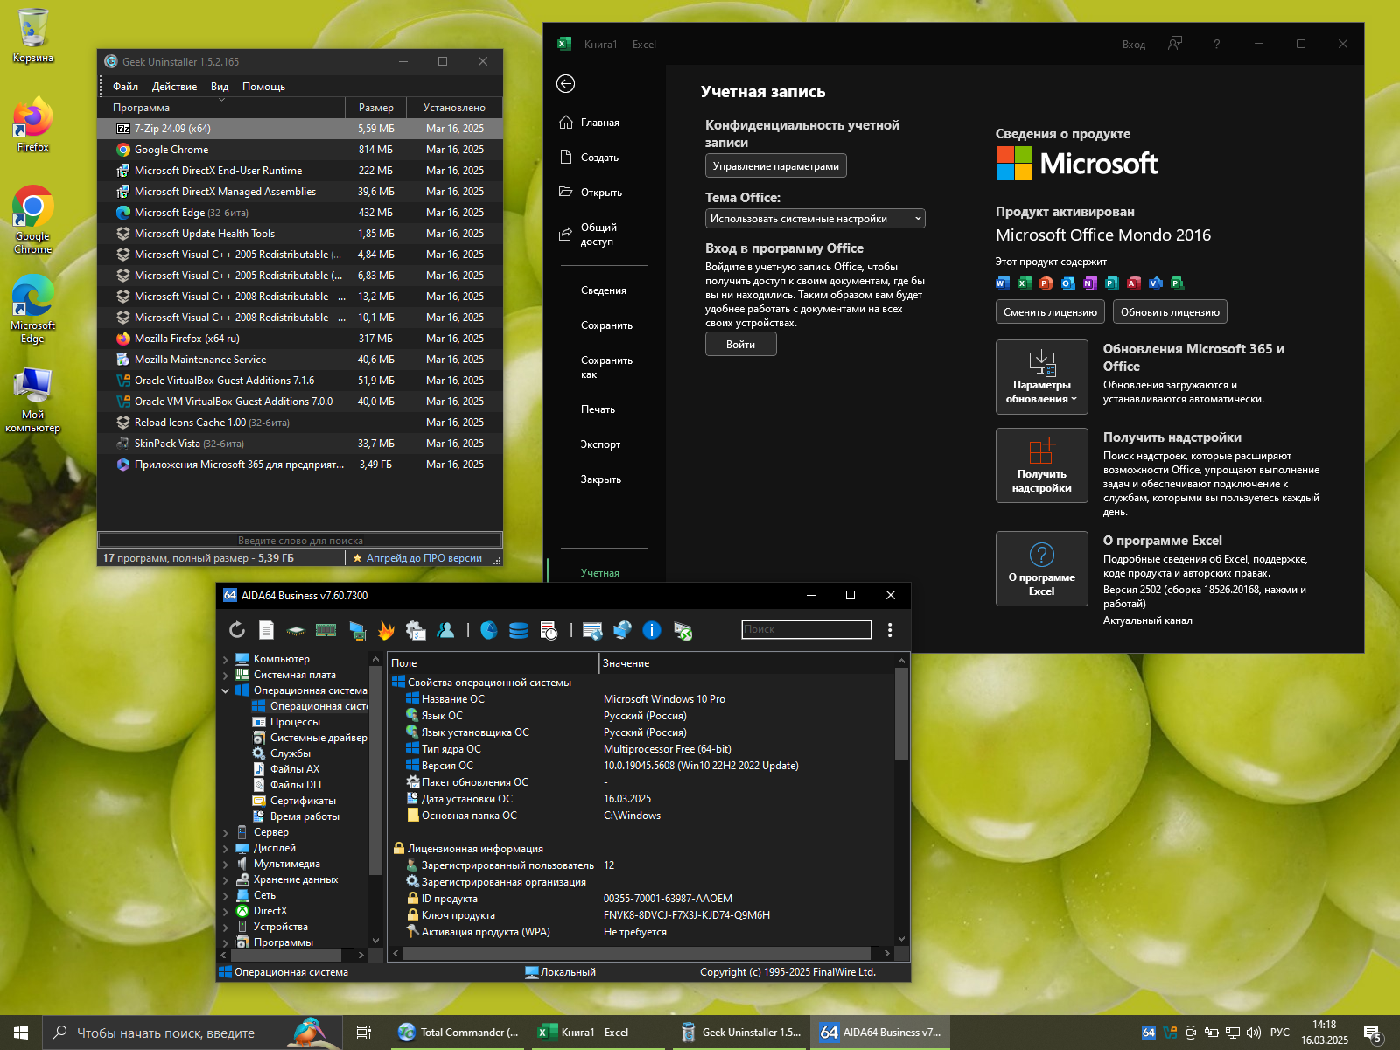Click the user silhouette icon in AIDA64 toolbar

[x=445, y=630]
